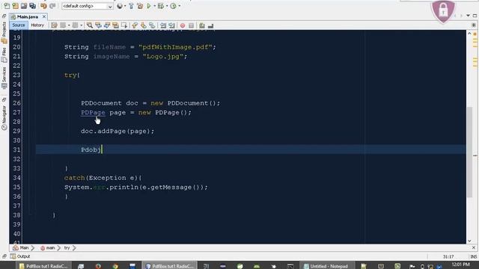Click the Find Selection magnifier icon
The width and height of the screenshot is (479, 269).
point(90,25)
